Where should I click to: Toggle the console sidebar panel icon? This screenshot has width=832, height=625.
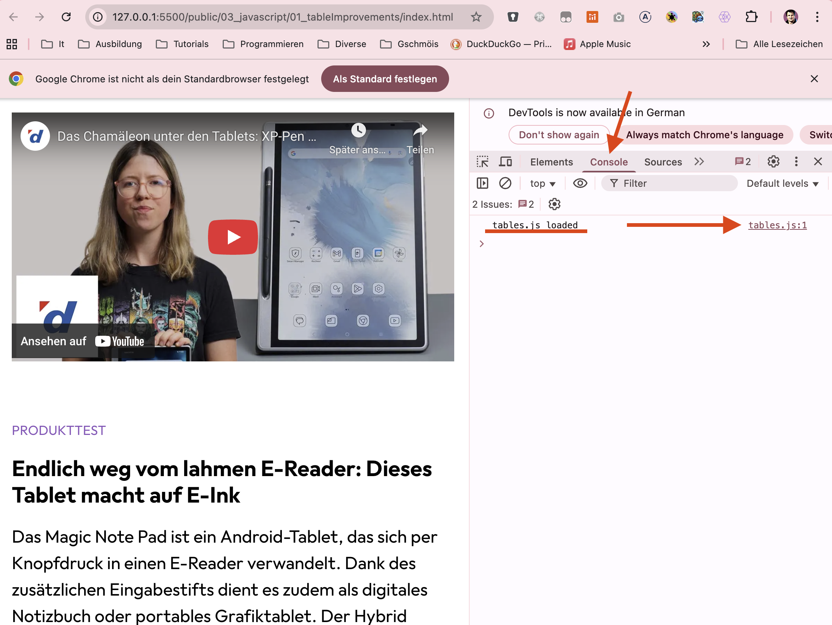[x=482, y=183]
